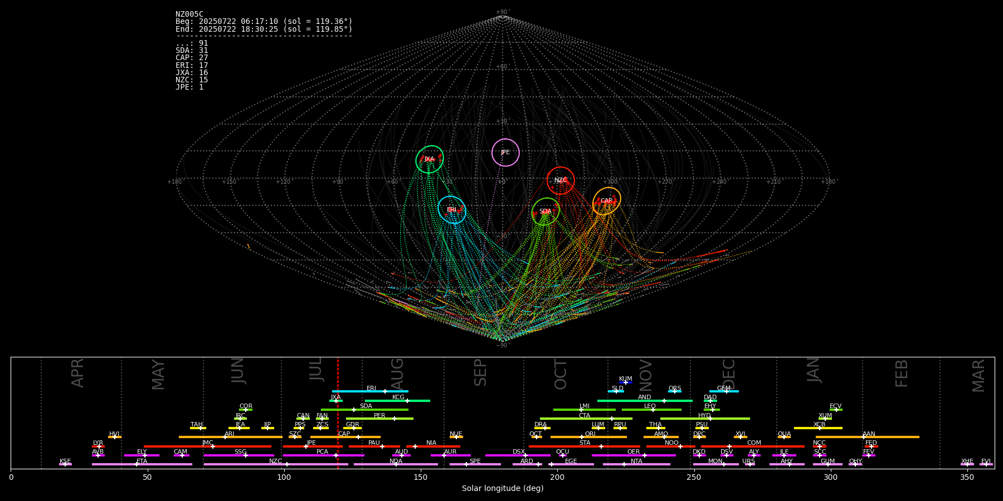Viewport: 1003px width, 501px height.
Task: Select the 'NZC: 15' count entry
Action: click(192, 80)
